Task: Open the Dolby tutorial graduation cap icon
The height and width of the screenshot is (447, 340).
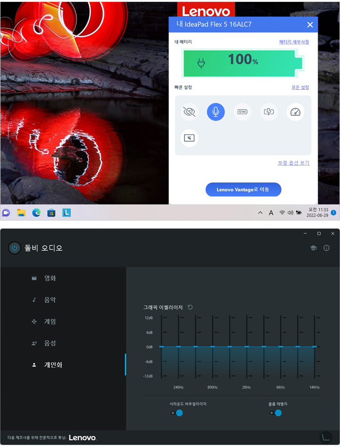Action: (314, 248)
